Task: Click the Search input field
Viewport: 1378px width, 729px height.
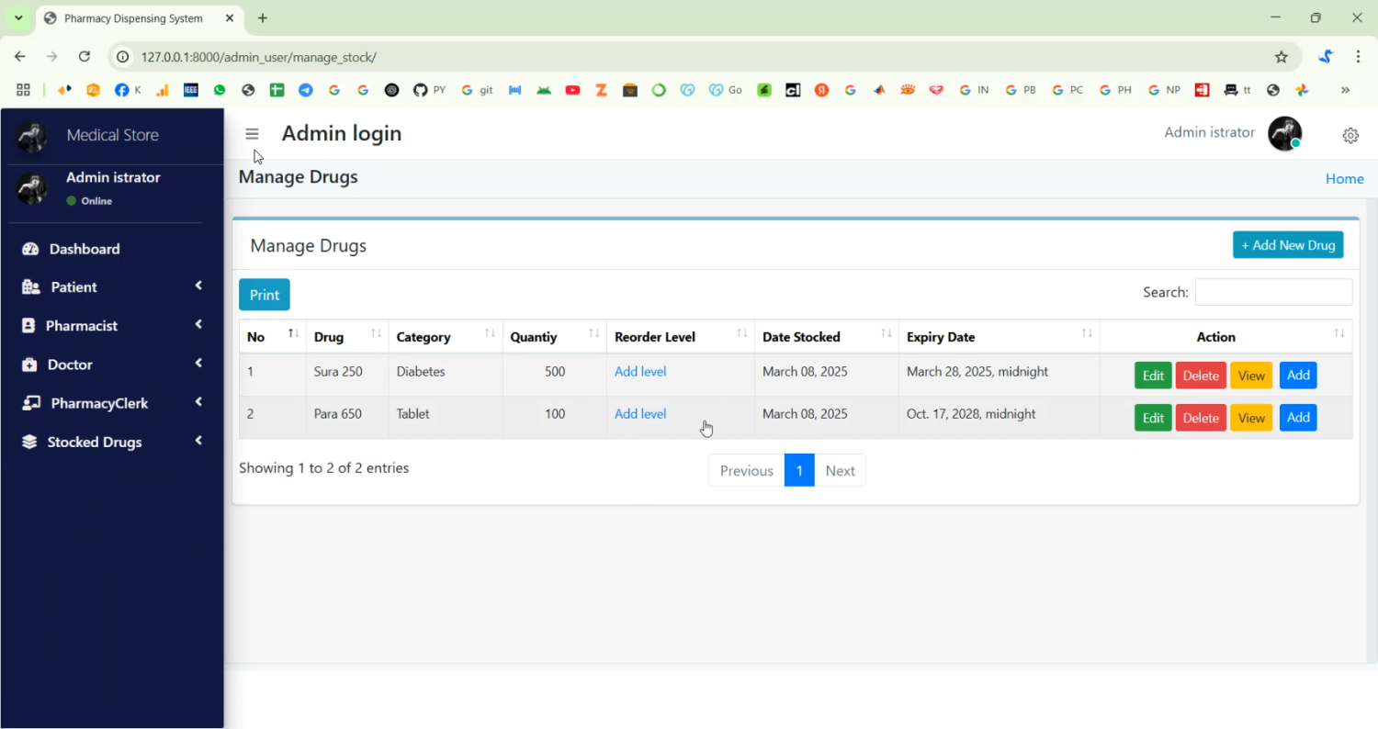Action: point(1272,292)
